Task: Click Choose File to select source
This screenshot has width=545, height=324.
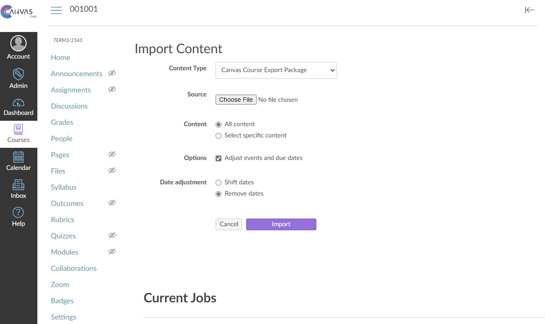Action: click(x=236, y=100)
